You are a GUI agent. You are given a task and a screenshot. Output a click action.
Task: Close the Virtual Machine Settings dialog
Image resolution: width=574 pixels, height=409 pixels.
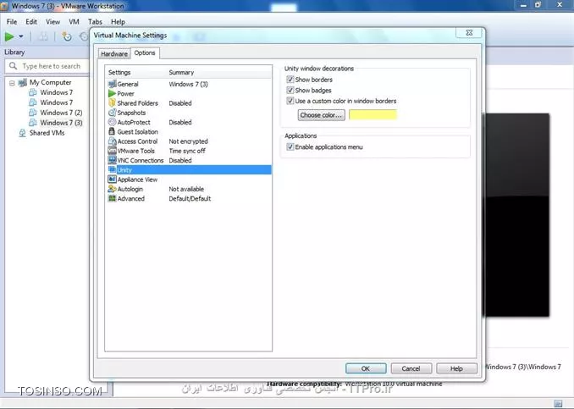(x=469, y=32)
